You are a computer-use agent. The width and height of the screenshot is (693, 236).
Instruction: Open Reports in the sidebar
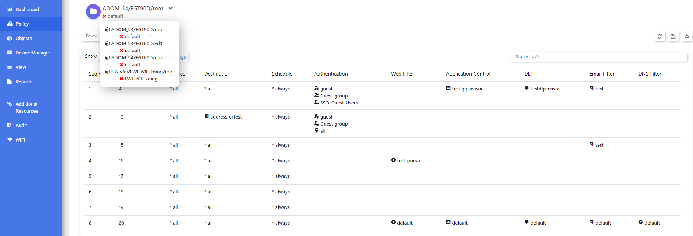coord(31,82)
